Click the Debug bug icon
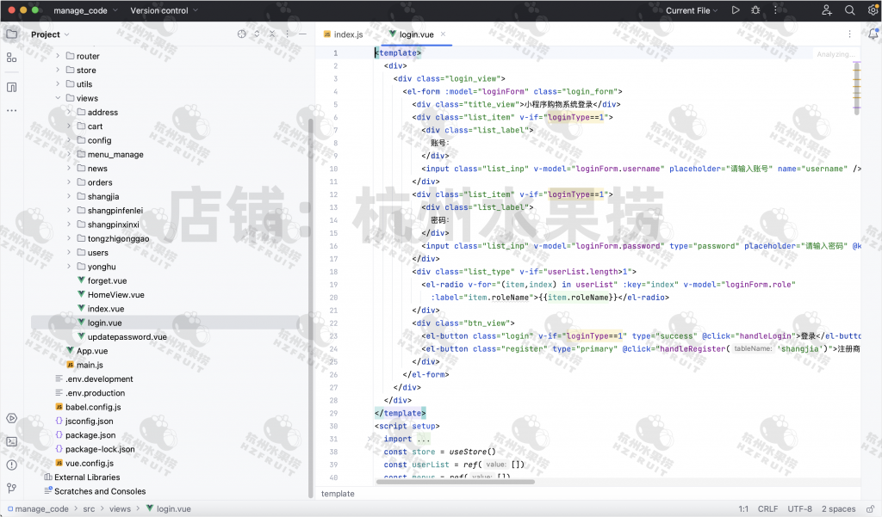The width and height of the screenshot is (882, 517). click(x=755, y=10)
